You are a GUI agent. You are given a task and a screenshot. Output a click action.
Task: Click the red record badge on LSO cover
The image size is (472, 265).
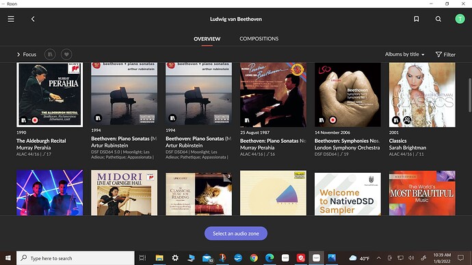pyautogui.click(x=333, y=120)
